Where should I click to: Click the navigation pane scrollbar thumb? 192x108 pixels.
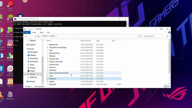tap(43, 70)
